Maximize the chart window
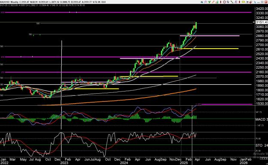Viewport: 268px width, 165px height. click(262, 2)
